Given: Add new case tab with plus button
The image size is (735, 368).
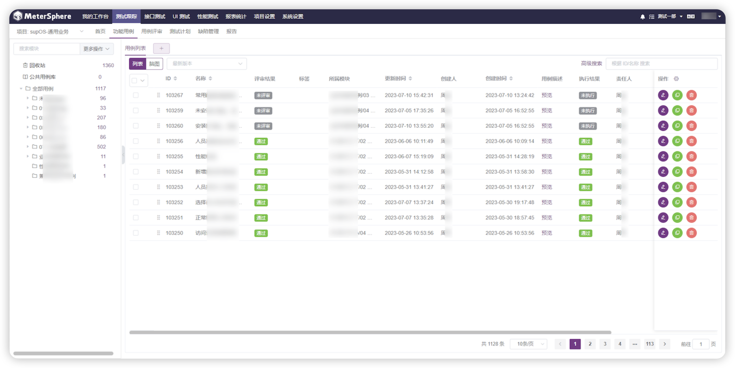Looking at the screenshot, I should click(161, 48).
